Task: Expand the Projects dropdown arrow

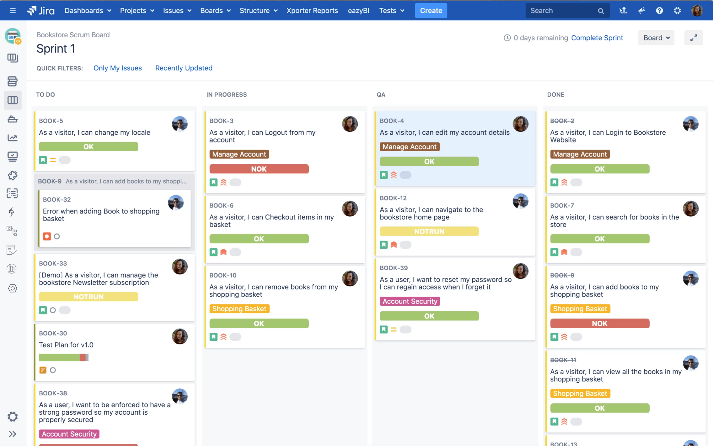Action: point(152,10)
